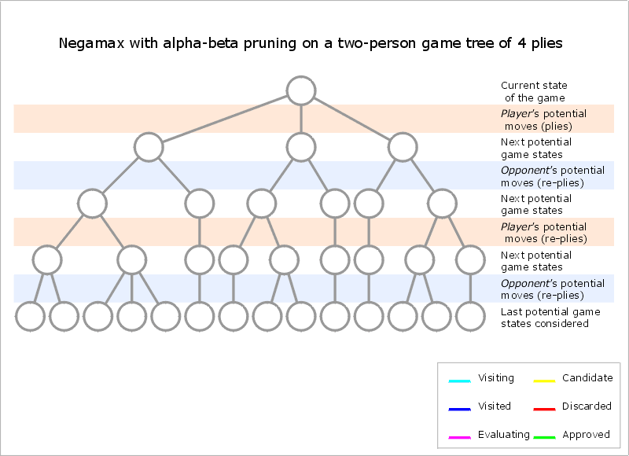Select the leftmost node in the third row
This screenshot has height=456, width=629.
pos(92,204)
